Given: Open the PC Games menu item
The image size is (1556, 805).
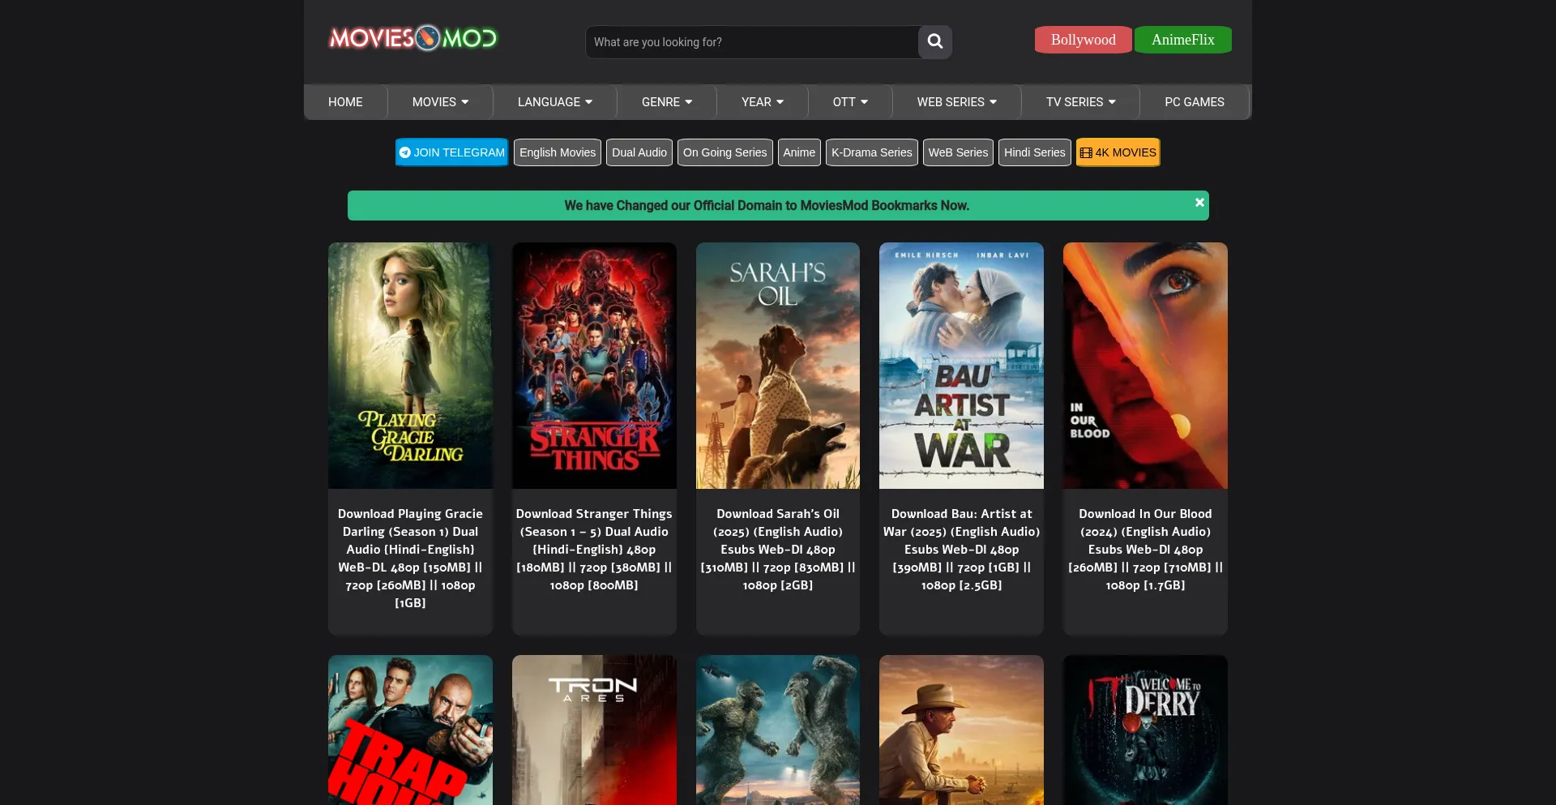Looking at the screenshot, I should click(1194, 102).
